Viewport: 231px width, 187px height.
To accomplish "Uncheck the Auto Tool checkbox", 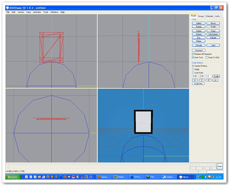I will coord(193,57).
